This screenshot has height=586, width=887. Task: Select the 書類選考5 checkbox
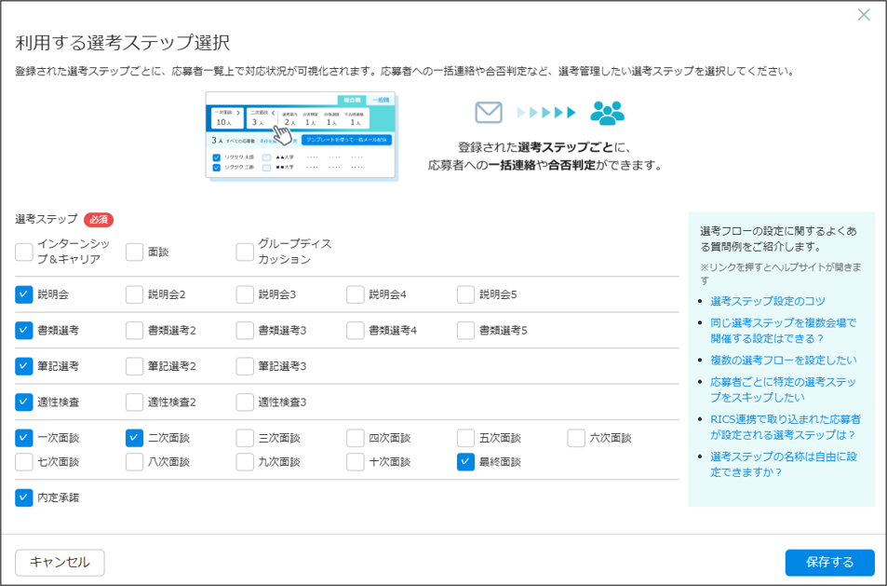pos(465,330)
